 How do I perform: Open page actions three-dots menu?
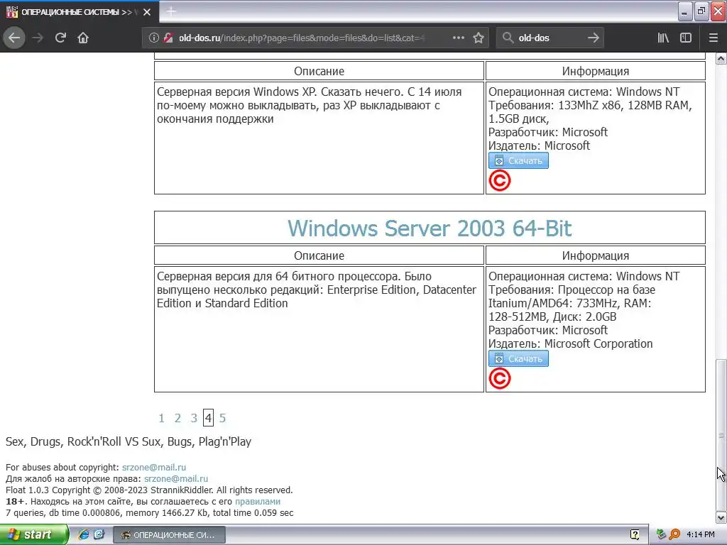(458, 38)
